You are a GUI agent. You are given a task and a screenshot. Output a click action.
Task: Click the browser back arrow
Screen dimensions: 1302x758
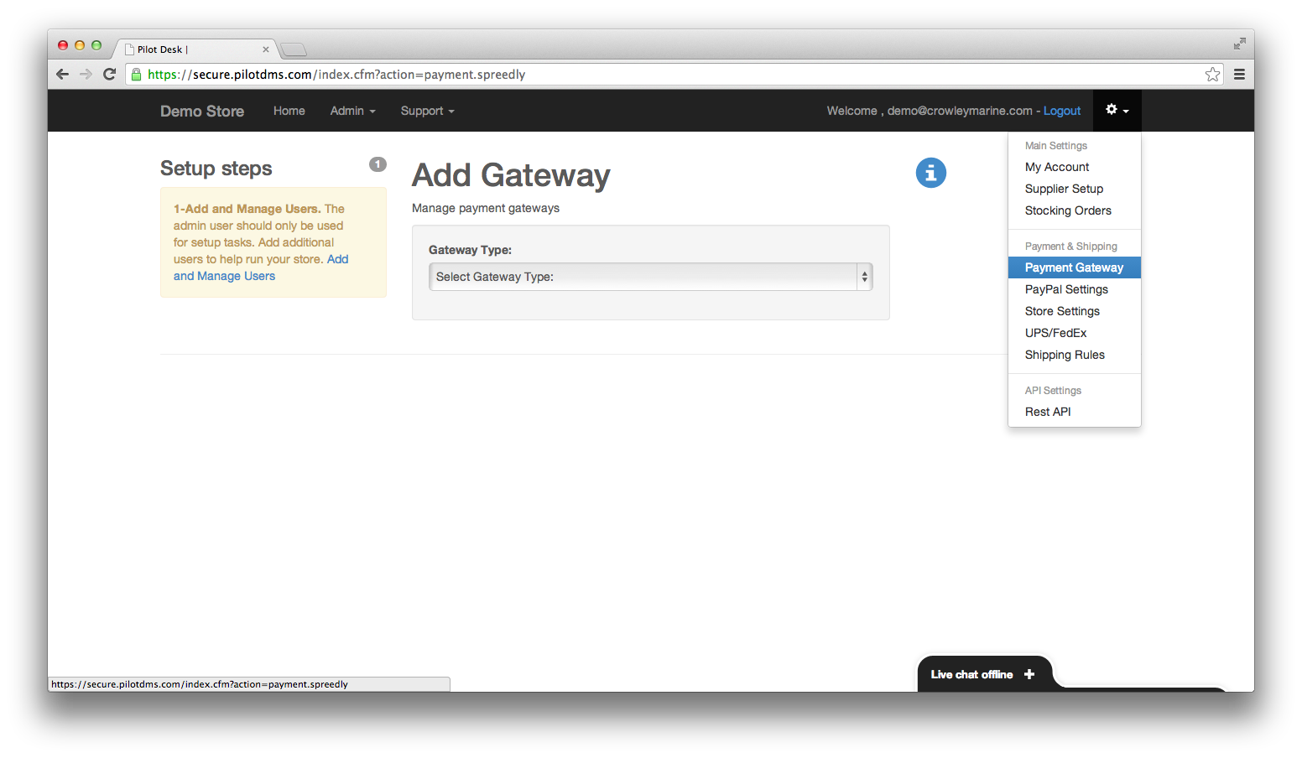pyautogui.click(x=62, y=74)
